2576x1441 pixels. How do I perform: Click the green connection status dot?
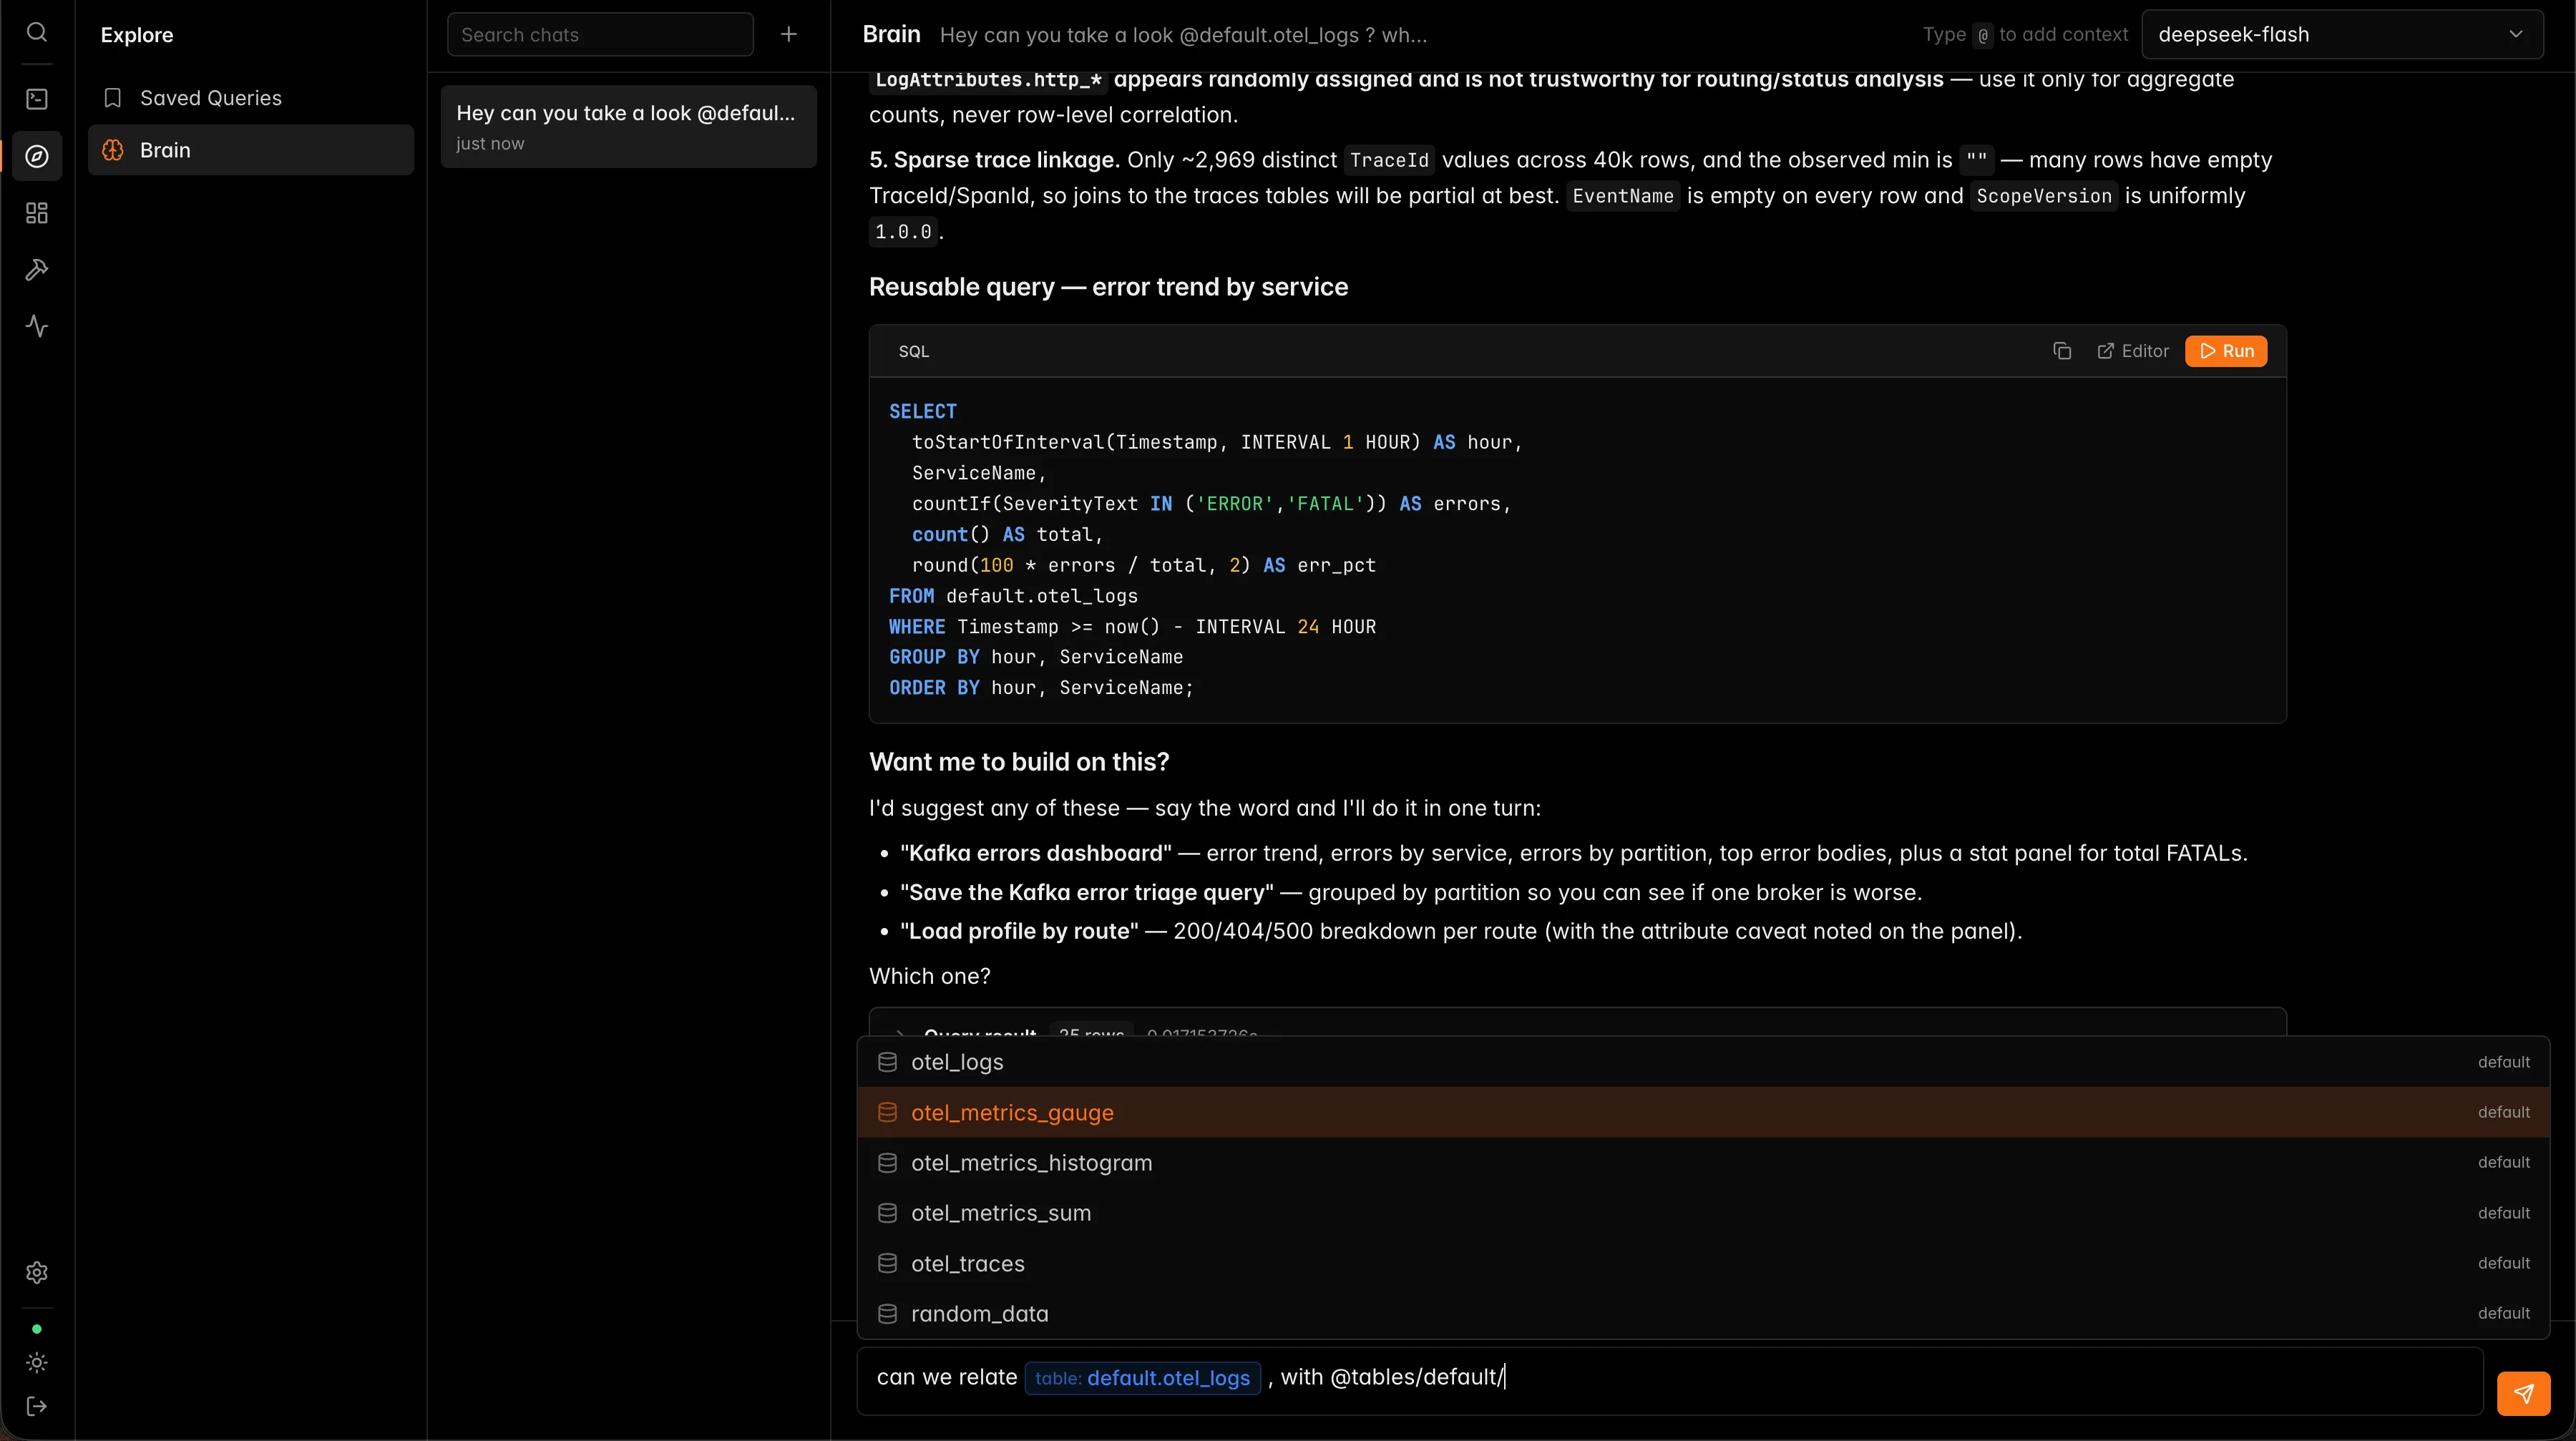(37, 1329)
